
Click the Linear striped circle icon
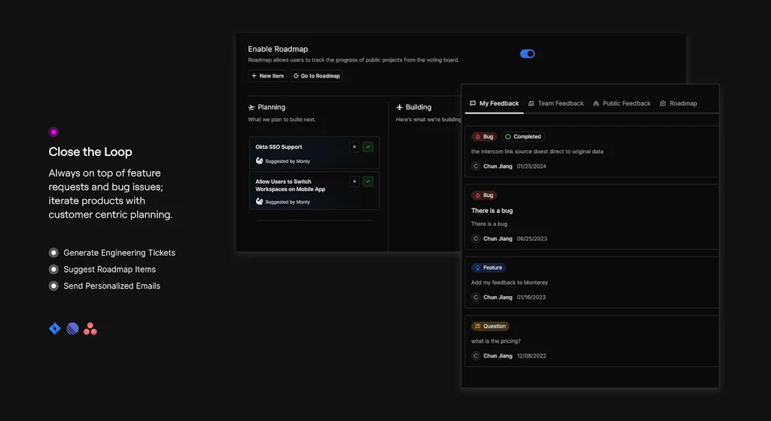72,328
